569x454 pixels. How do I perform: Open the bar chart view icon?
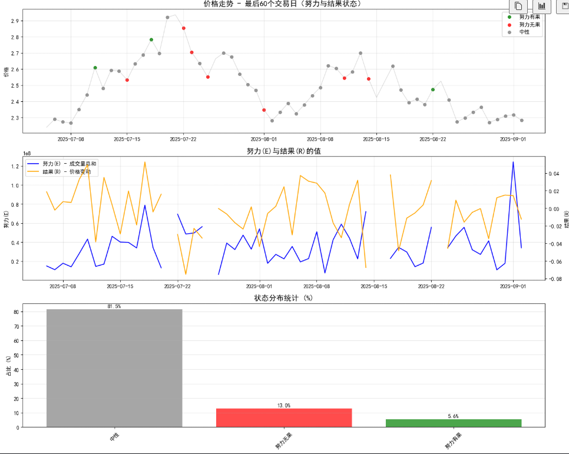pos(542,6)
